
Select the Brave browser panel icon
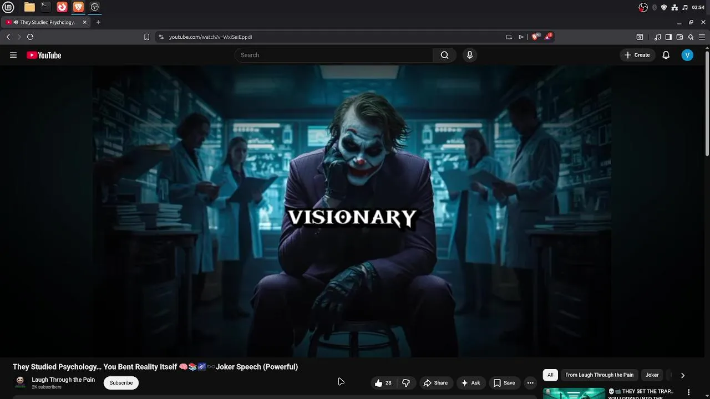tap(78, 7)
